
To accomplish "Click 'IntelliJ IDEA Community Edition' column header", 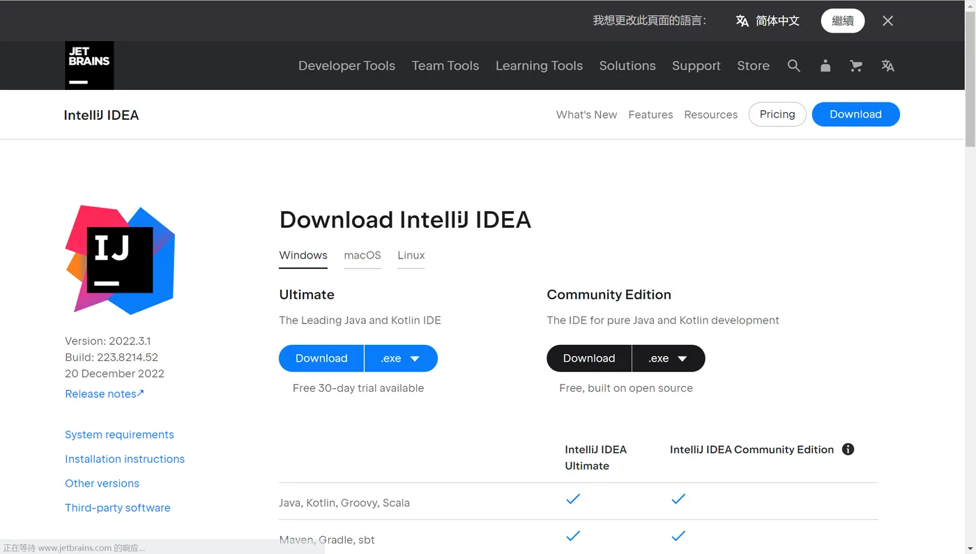I will [752, 449].
